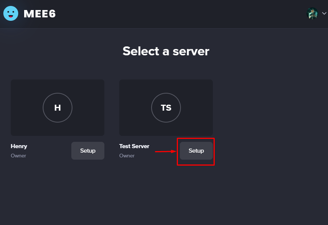The width and height of the screenshot is (328, 225).
Task: Select the Henry server H icon
Action: click(58, 107)
